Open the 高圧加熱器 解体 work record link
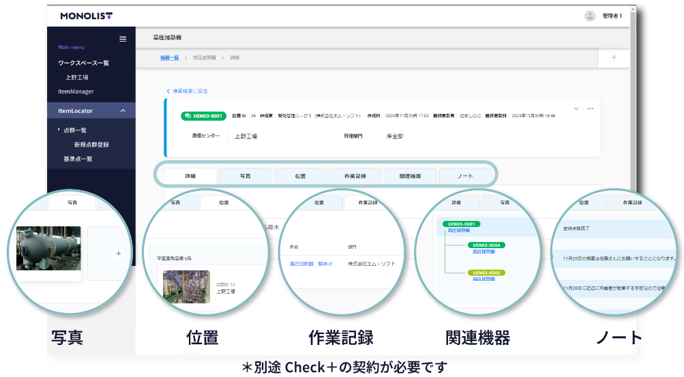This screenshot has height=377, width=684. click(x=311, y=264)
